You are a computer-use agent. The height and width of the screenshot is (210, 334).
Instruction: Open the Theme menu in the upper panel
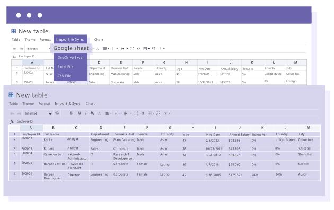pos(30,40)
